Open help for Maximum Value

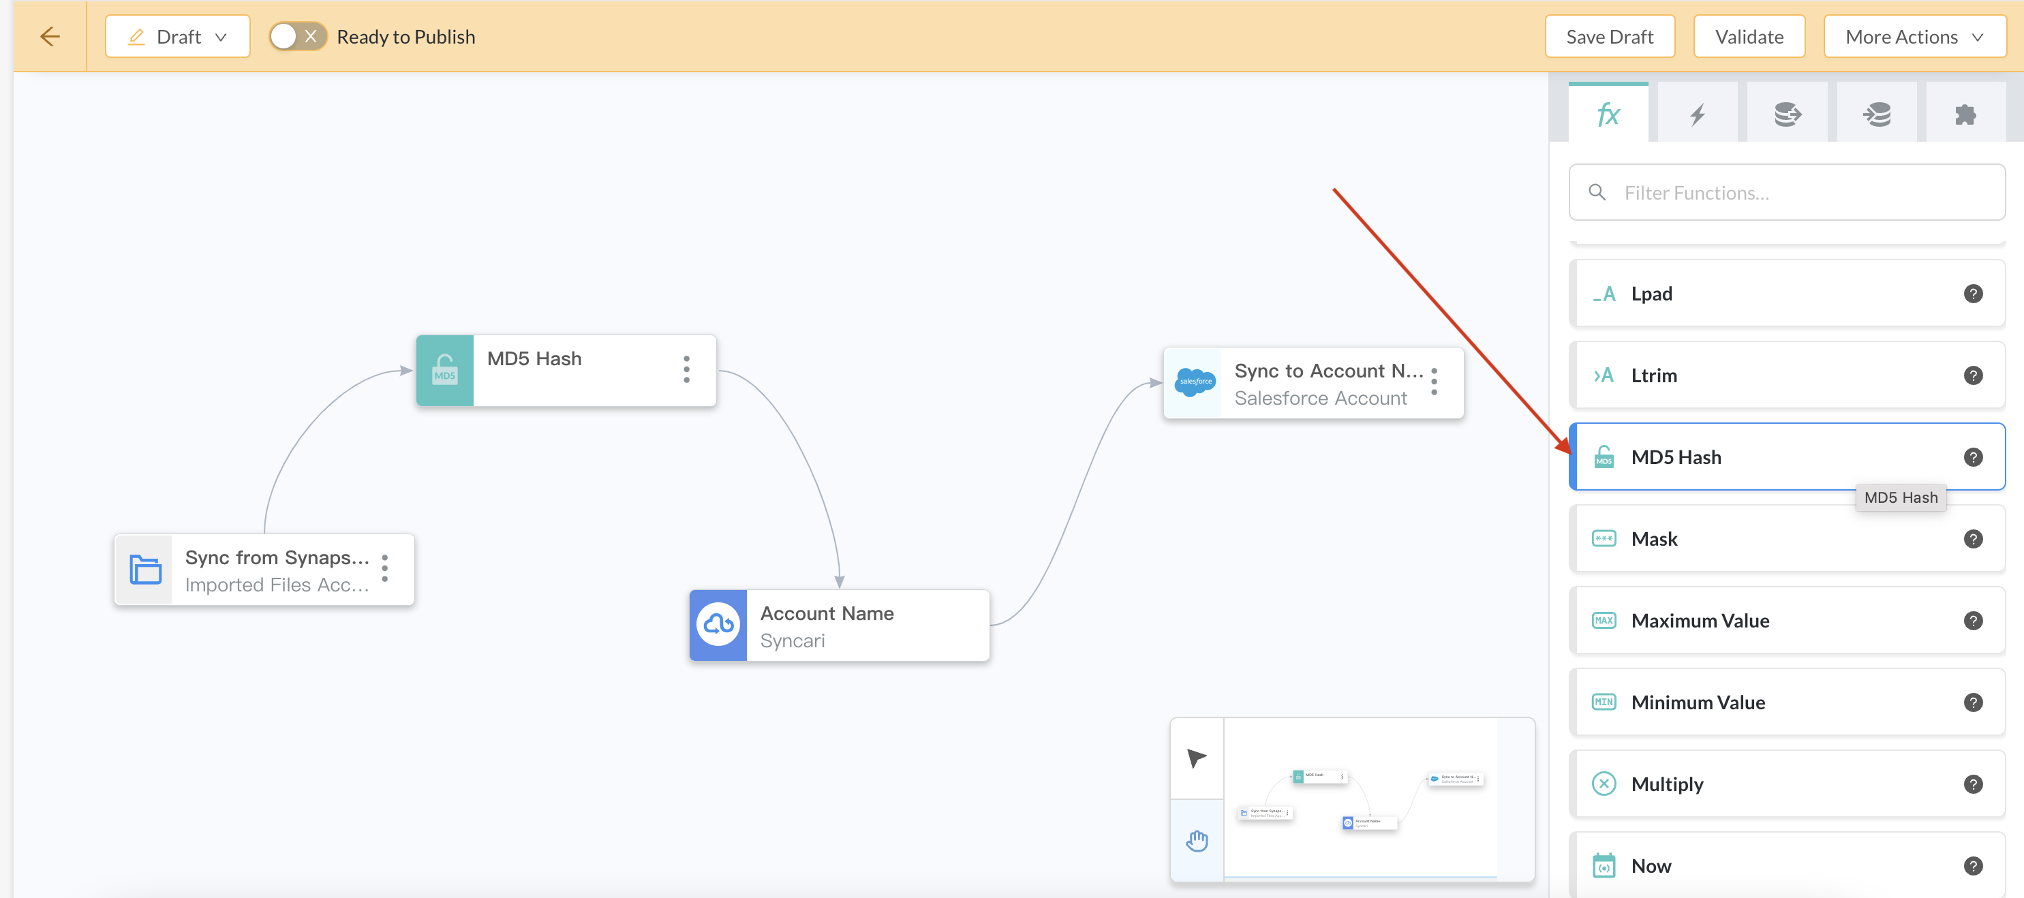(1972, 621)
